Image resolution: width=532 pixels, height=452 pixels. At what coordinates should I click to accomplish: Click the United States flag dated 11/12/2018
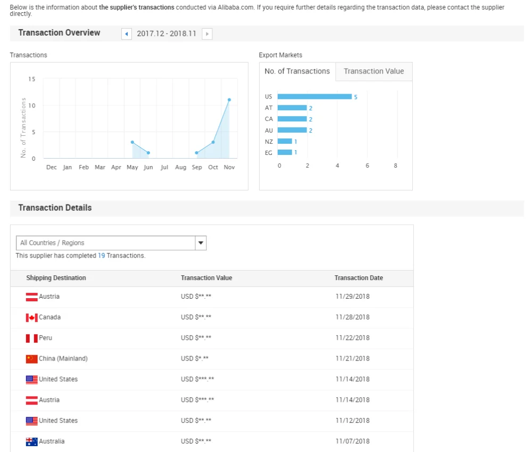(31, 421)
